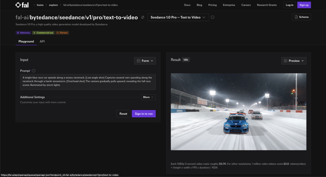The height and width of the screenshot is (177, 326).
Task: Go to the Pricing page
Action: tap(212, 5)
